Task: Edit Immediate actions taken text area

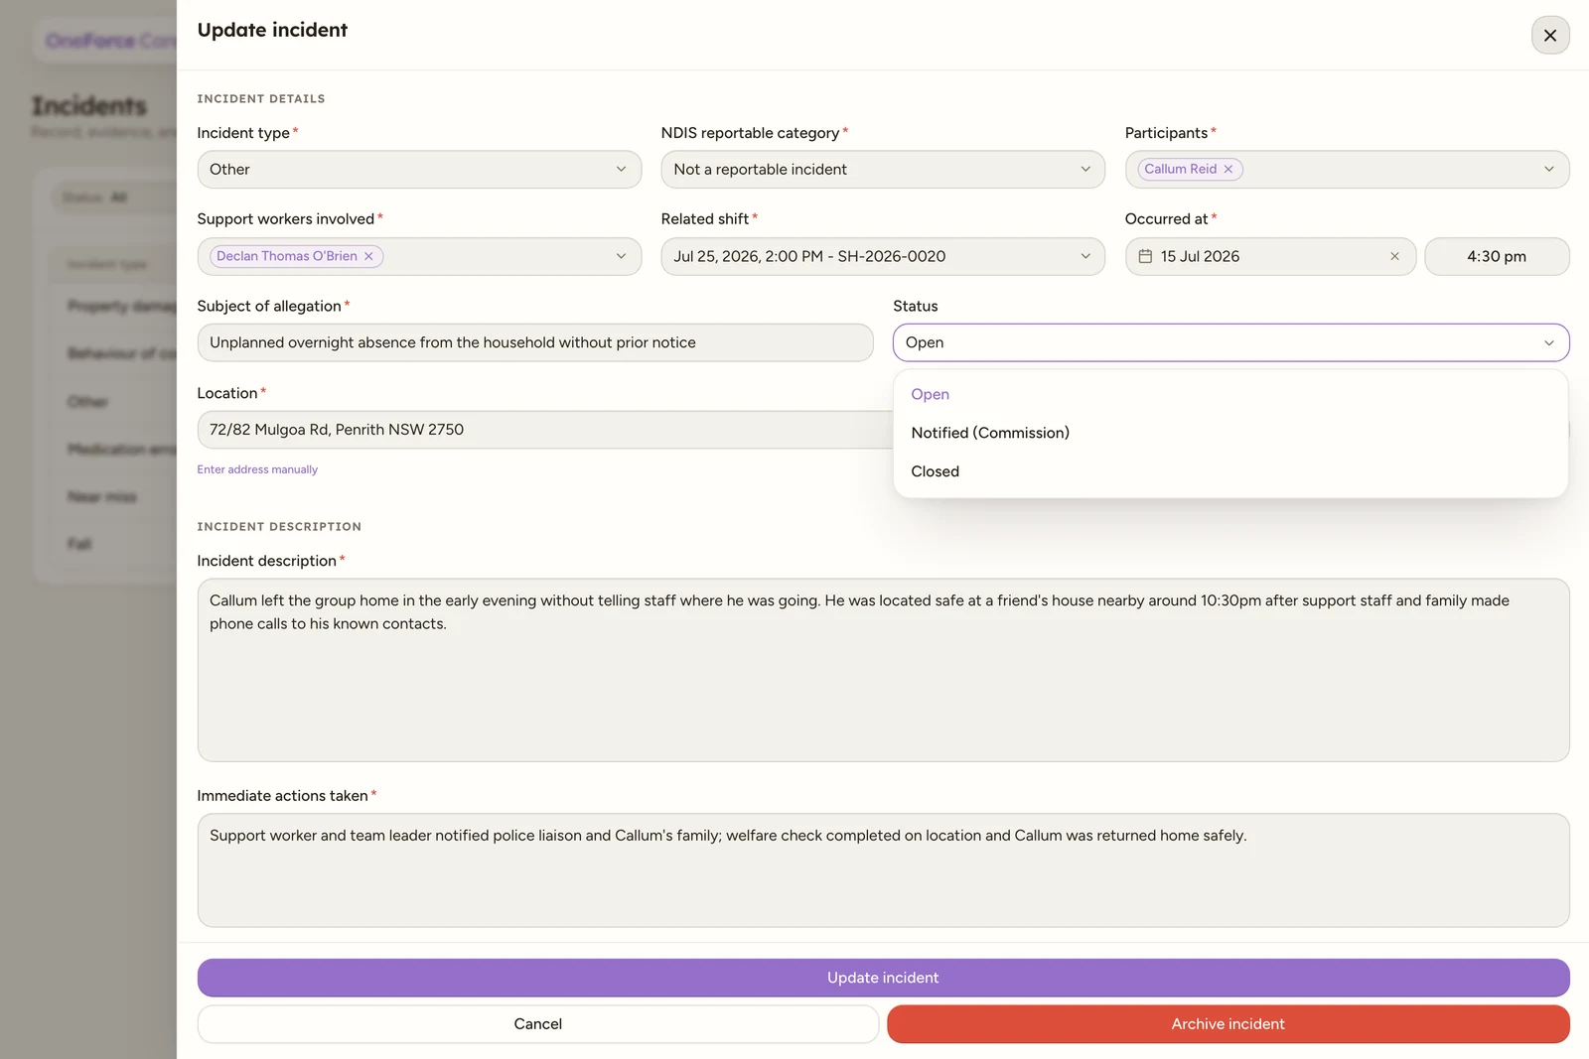Action: [x=883, y=870]
